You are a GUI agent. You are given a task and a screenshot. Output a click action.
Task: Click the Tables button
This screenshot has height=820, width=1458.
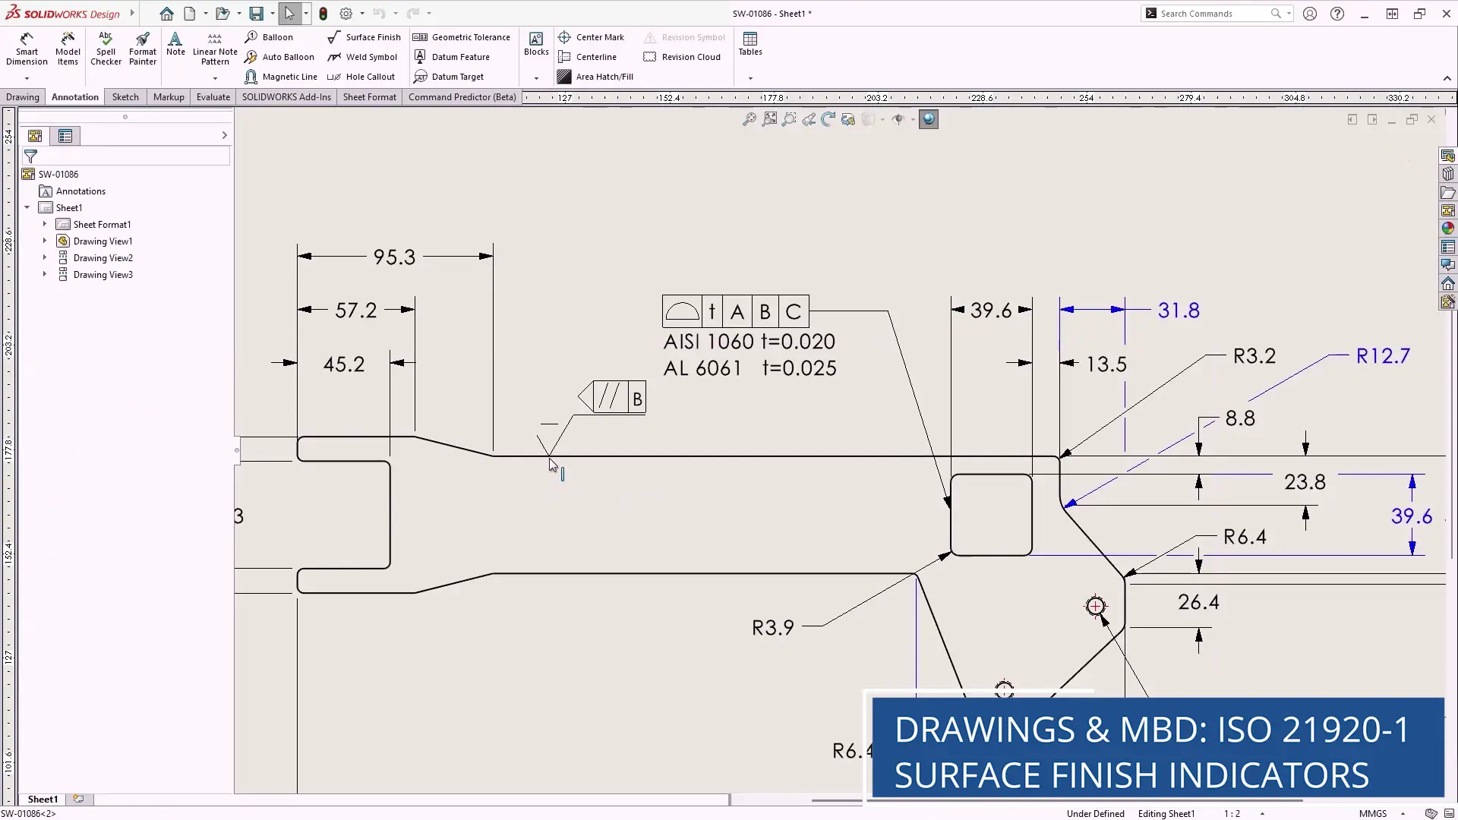coord(750,44)
